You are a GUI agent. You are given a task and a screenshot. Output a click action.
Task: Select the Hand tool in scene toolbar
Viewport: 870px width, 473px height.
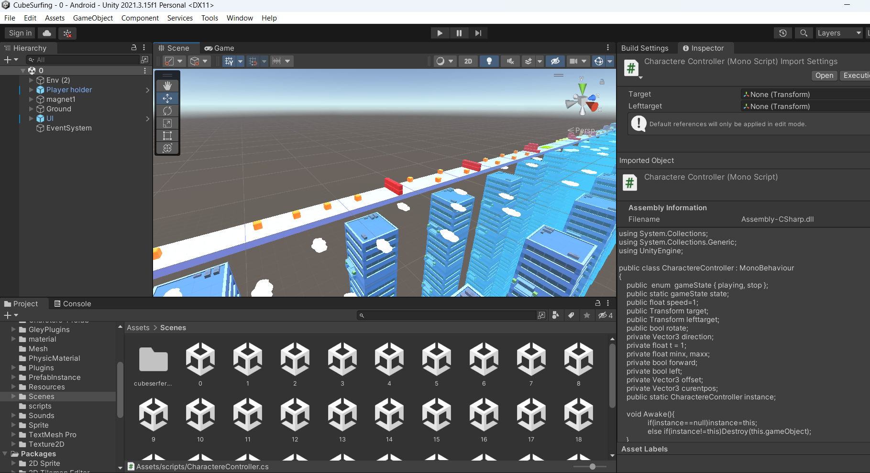167,86
